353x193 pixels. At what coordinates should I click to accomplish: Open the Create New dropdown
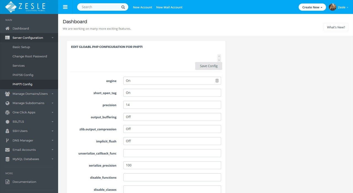click(x=312, y=7)
